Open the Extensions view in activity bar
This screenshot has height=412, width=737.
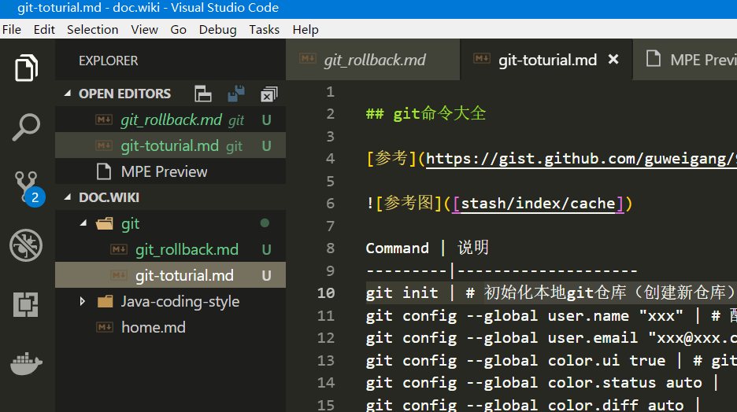[26, 304]
